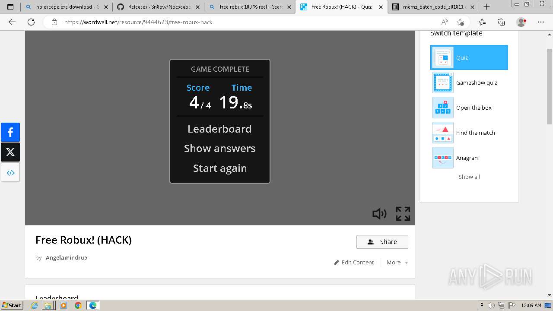Open Internet Explorer from taskbar
This screenshot has height=311, width=553.
[34, 305]
